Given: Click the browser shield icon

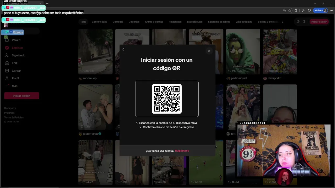Looking at the screenshot, I should click(309, 10).
